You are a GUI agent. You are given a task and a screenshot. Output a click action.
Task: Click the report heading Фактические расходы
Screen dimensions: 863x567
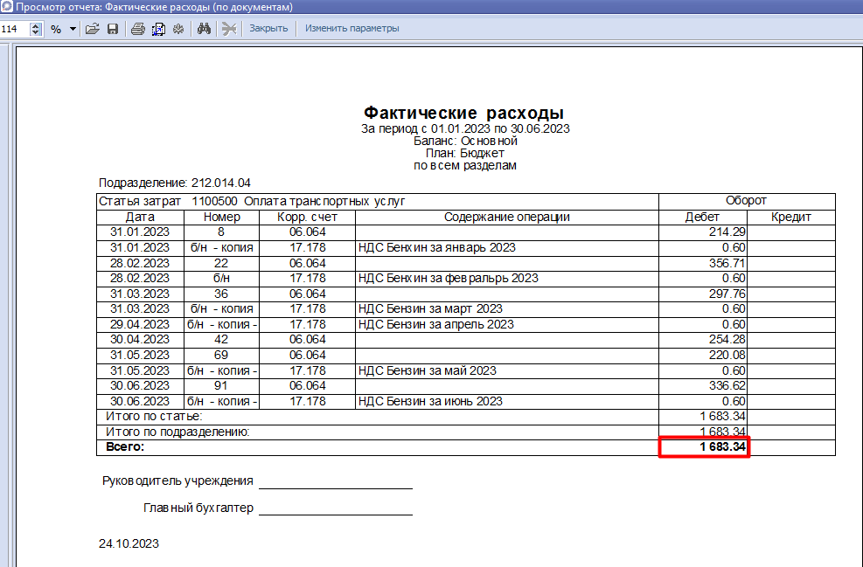pos(463,114)
